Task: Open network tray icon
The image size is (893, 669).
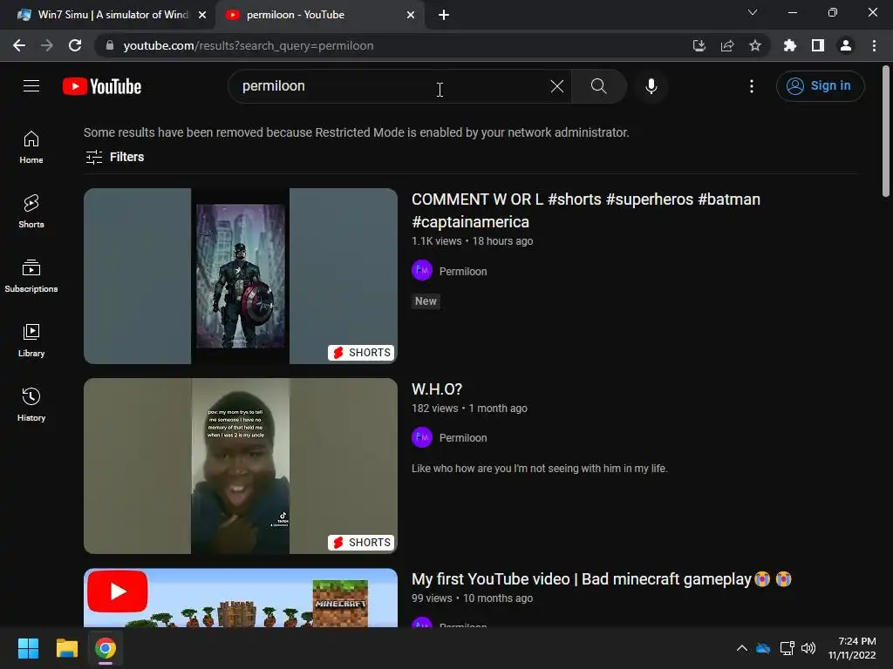Action: [x=787, y=648]
